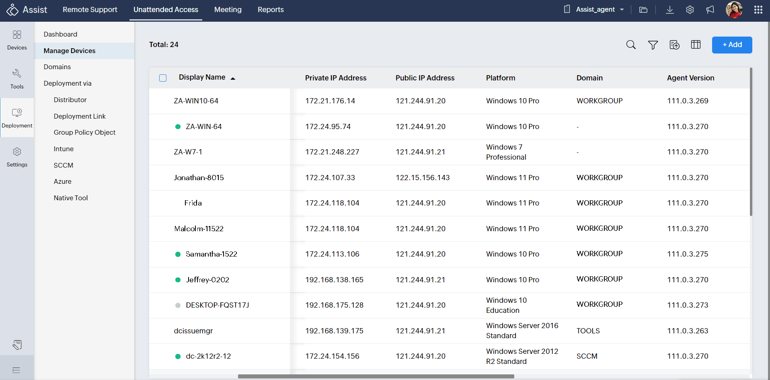Image resolution: width=770 pixels, height=380 pixels.
Task: Open the Settings sidebar section
Action: point(17,157)
